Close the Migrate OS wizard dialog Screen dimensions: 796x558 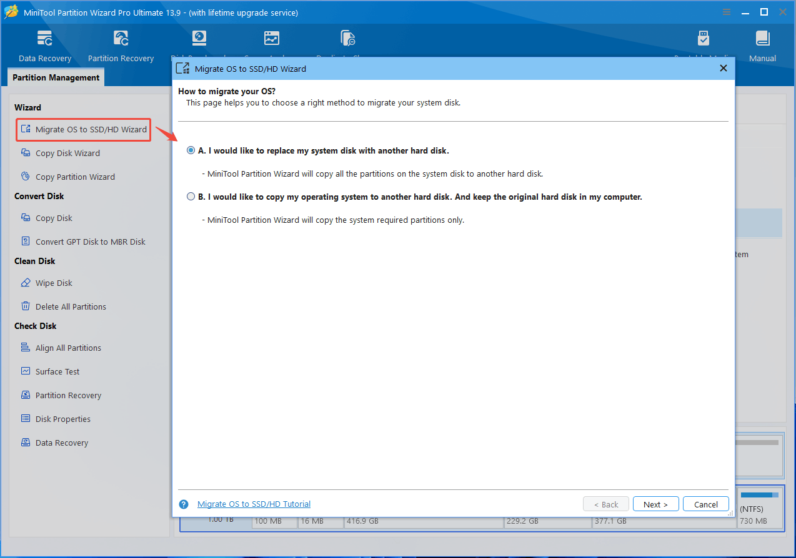click(x=724, y=68)
